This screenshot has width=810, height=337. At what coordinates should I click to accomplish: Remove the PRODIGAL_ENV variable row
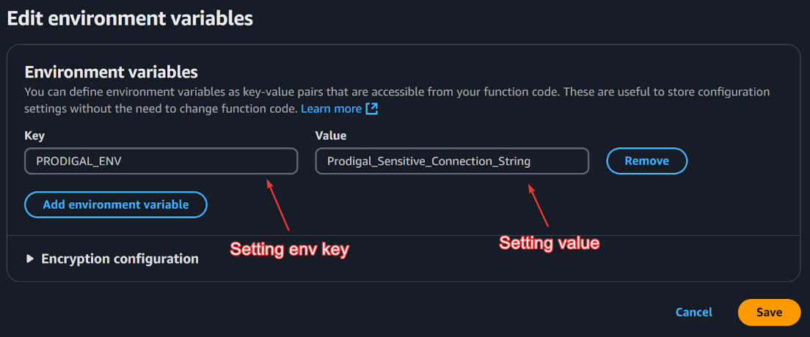[x=646, y=161]
